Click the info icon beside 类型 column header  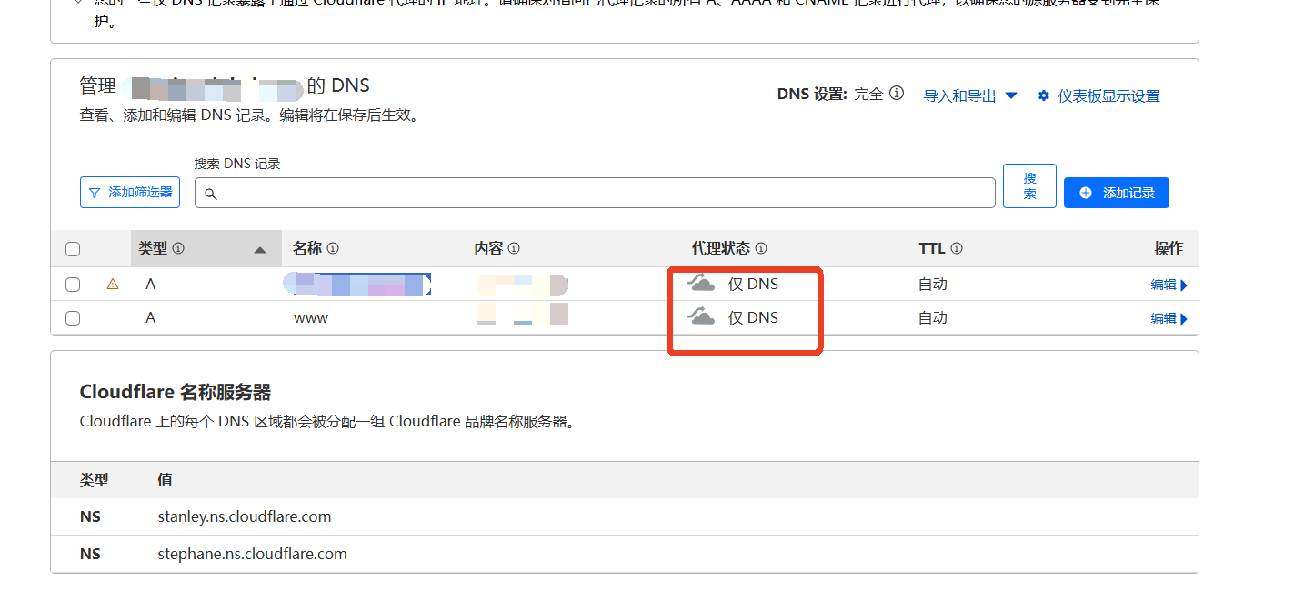click(178, 249)
